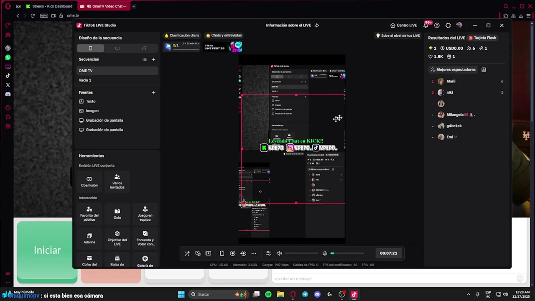
Task: Open the Coemisión tool
Action: point(89,181)
